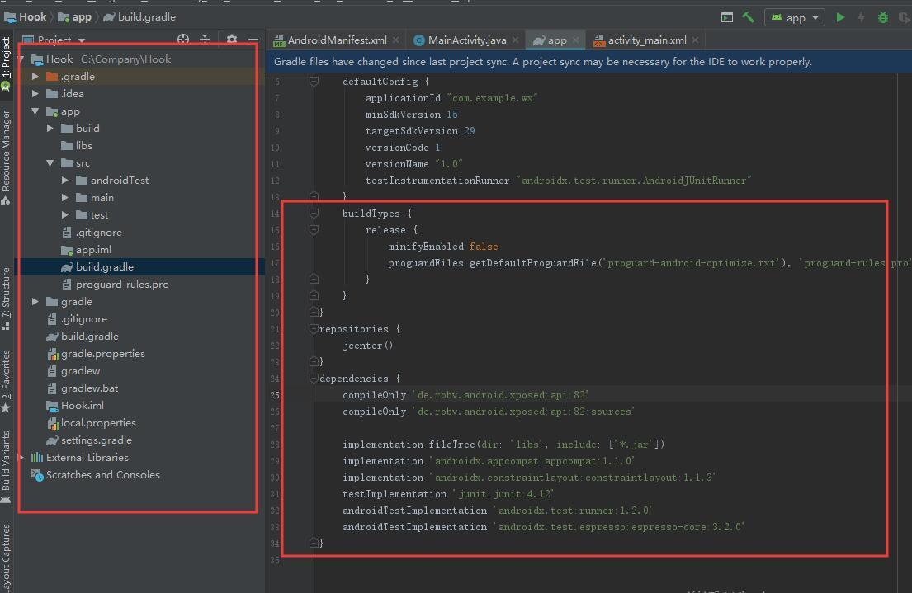Viewport: 912px width, 593px height.
Task: Hide the Project tool window minus icon
Action: coord(253,40)
